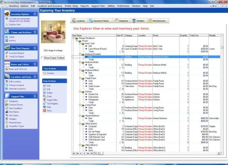This screenshot has width=228, height=165.
Task: Click the Common Rooms icon
Action: [x=7, y=105]
